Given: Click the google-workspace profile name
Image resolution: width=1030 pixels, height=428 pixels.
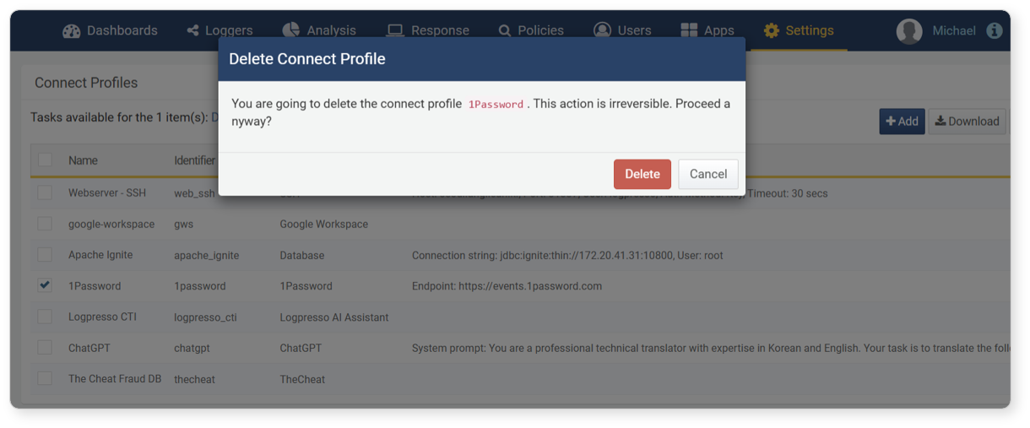Looking at the screenshot, I should [x=111, y=225].
